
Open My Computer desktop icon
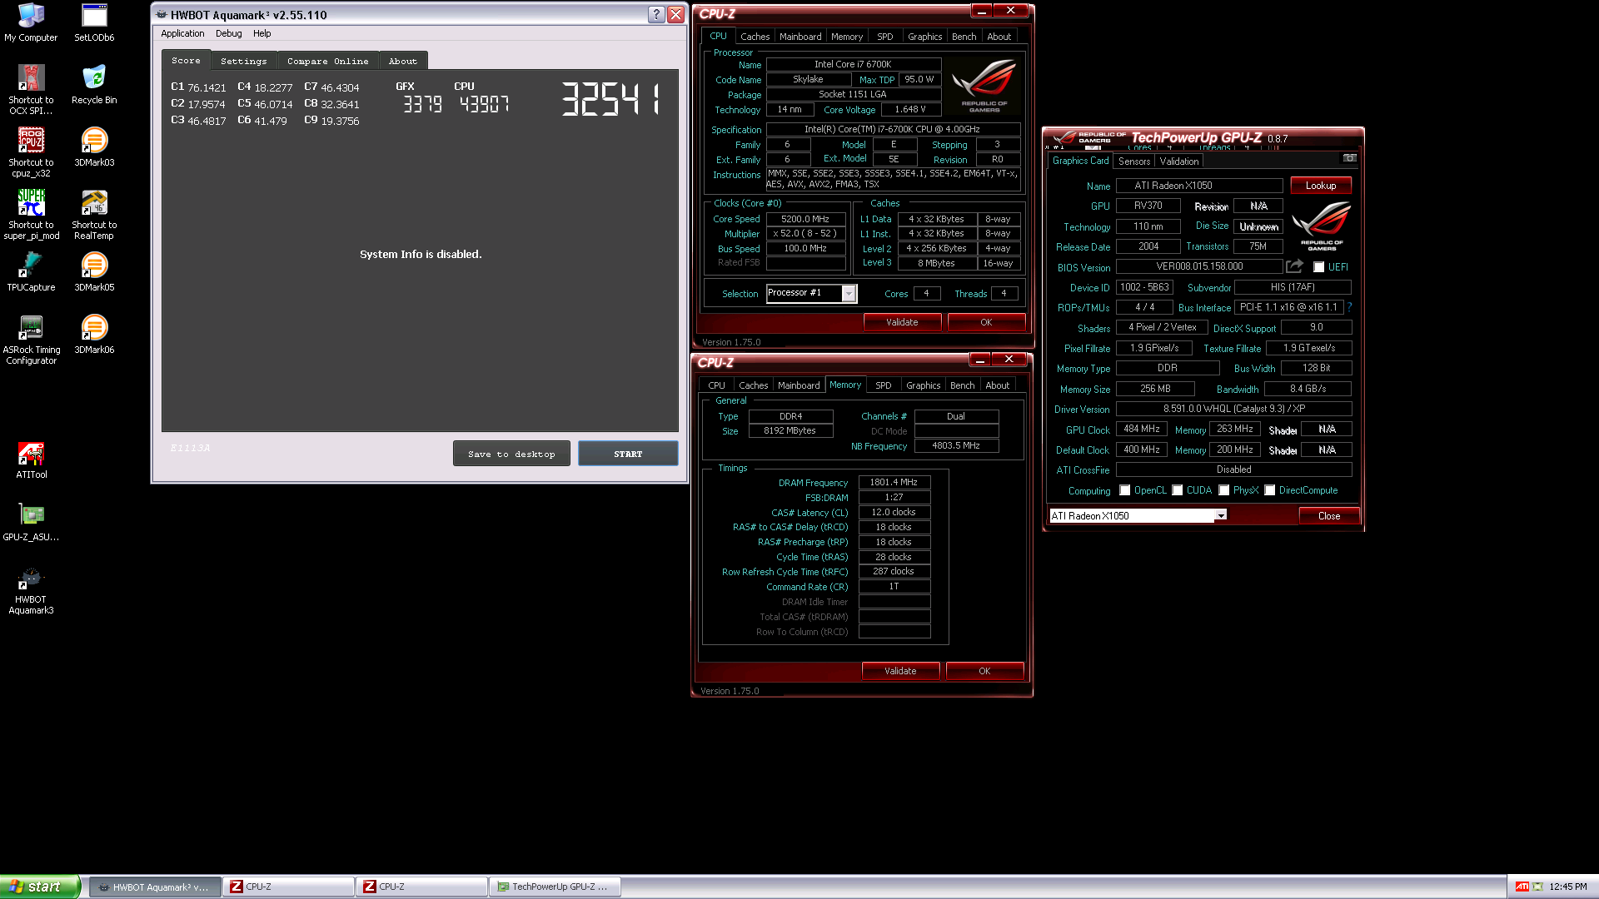31,22
